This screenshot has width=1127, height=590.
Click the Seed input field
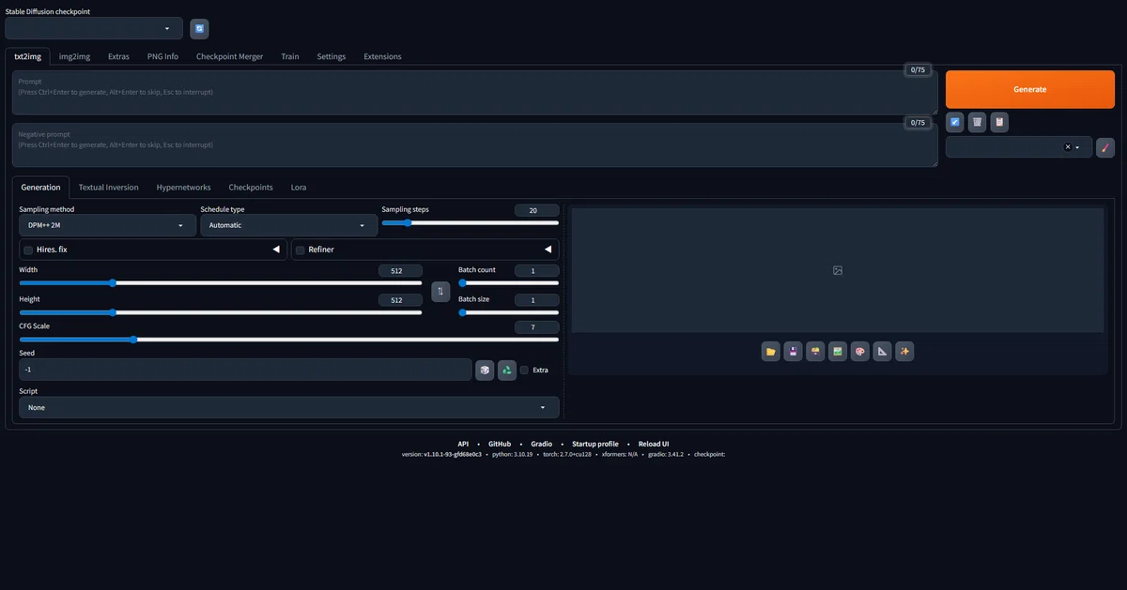[x=245, y=370]
